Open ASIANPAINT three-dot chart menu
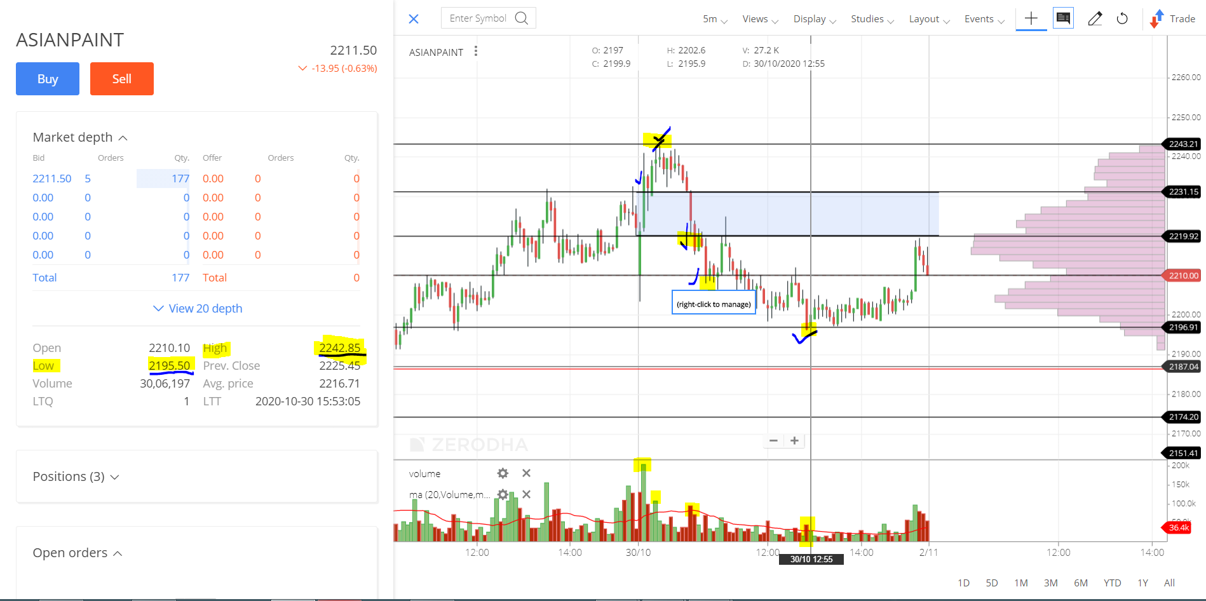The width and height of the screenshot is (1206, 601). tap(476, 51)
